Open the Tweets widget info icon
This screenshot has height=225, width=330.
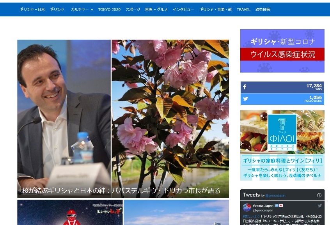click(319, 195)
